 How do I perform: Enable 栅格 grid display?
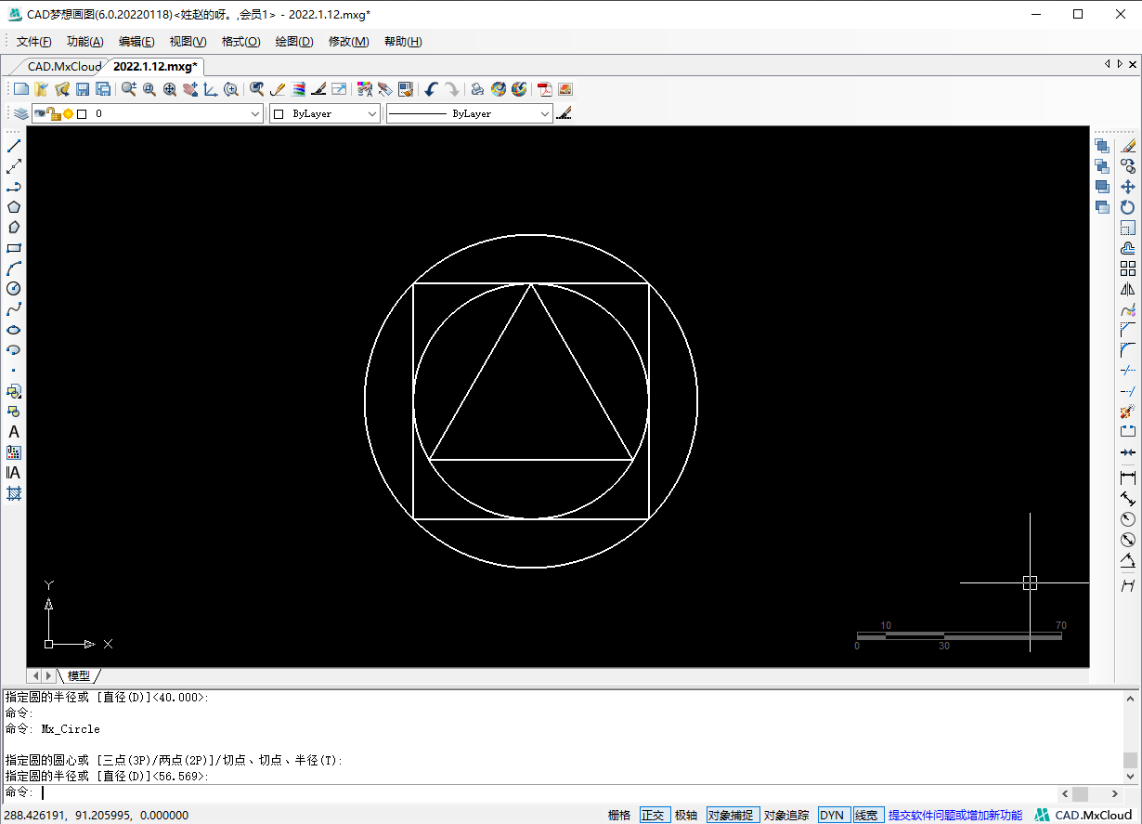[x=619, y=815]
